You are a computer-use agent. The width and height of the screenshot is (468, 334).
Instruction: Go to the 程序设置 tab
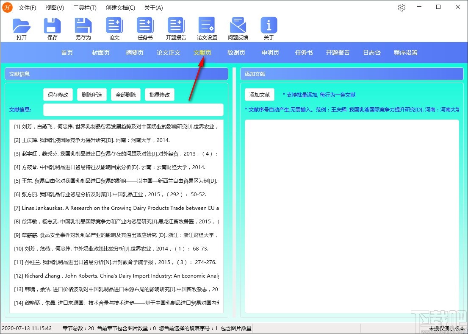coord(406,53)
